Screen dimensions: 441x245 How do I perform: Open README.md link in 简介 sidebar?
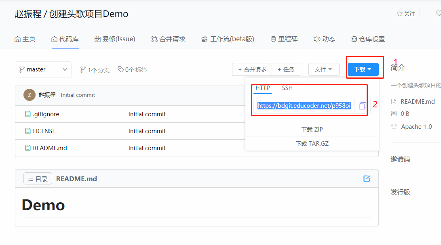click(x=418, y=101)
